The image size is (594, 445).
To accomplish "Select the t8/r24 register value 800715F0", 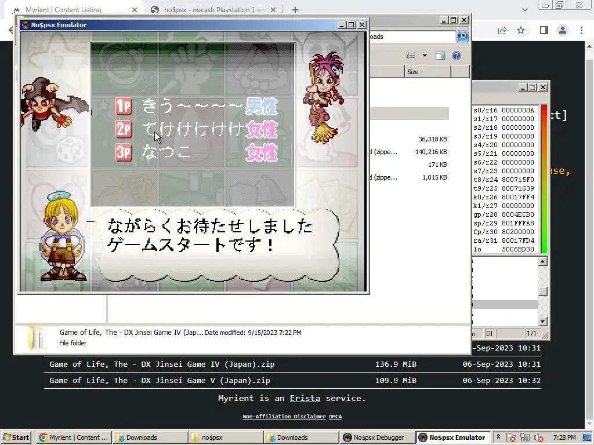I will tap(518, 180).
